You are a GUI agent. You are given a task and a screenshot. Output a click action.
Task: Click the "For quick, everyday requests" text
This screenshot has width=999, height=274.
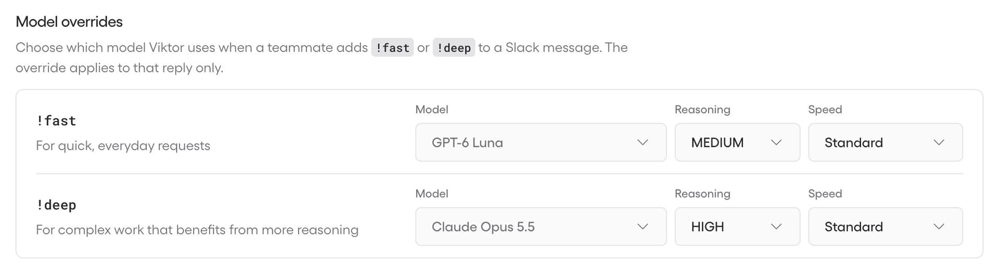[x=123, y=146]
